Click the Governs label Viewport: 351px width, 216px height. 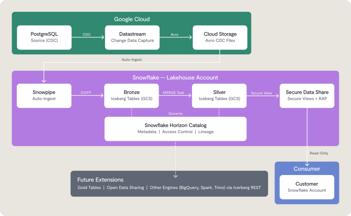pyautogui.click(x=175, y=113)
